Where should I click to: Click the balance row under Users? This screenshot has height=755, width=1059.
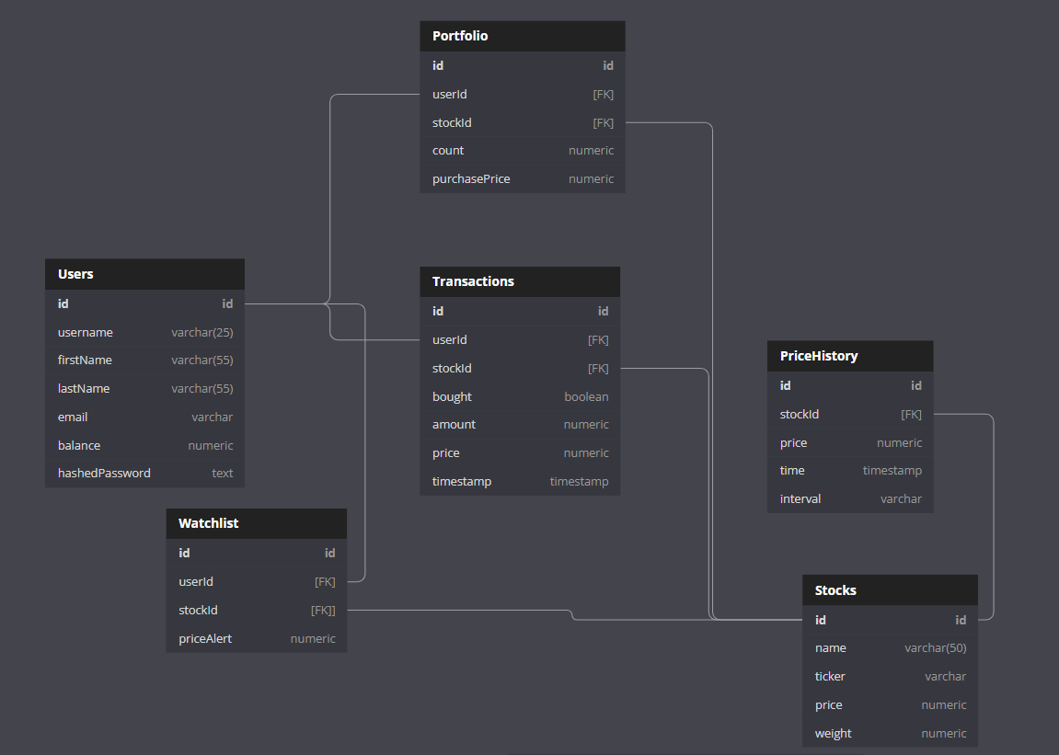pos(144,445)
